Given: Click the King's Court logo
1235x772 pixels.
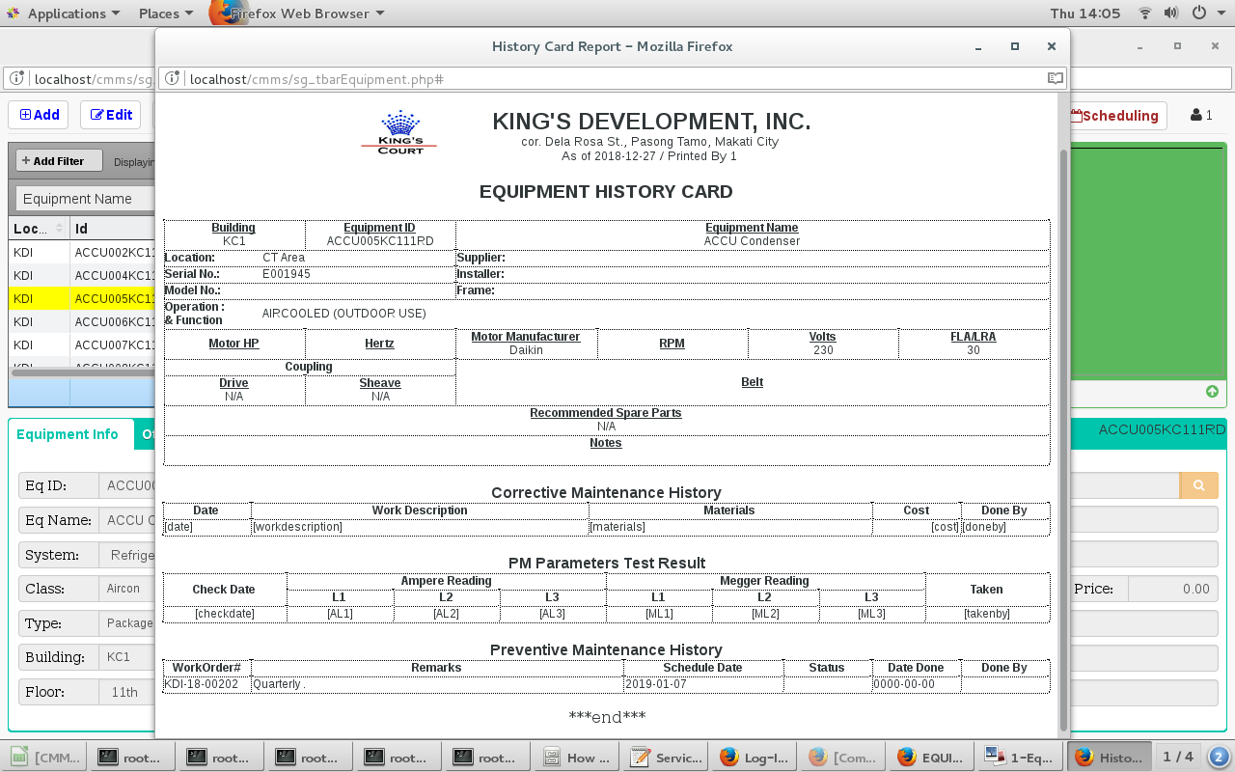Looking at the screenshot, I should point(399,132).
